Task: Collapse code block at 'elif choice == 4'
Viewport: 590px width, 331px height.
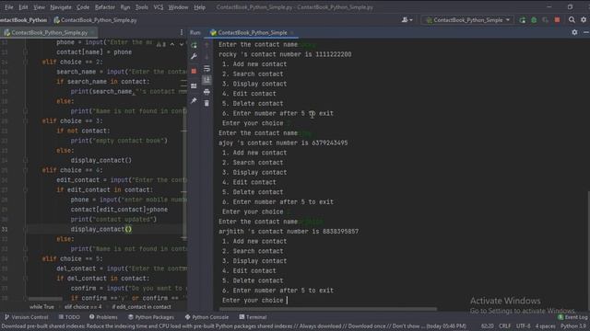Action: 25,170
